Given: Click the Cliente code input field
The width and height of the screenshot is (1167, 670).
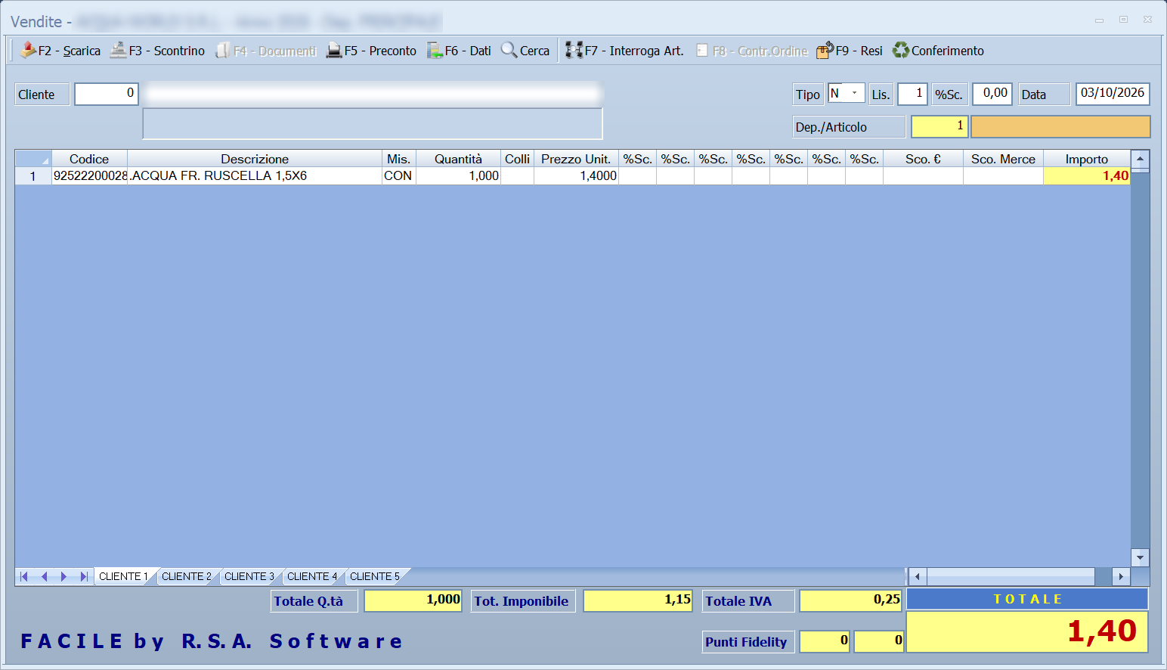Looking at the screenshot, I should click(x=107, y=94).
